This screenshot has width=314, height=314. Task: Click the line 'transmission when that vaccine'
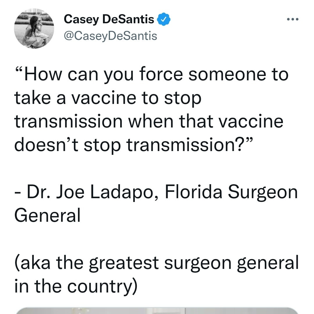(x=149, y=121)
